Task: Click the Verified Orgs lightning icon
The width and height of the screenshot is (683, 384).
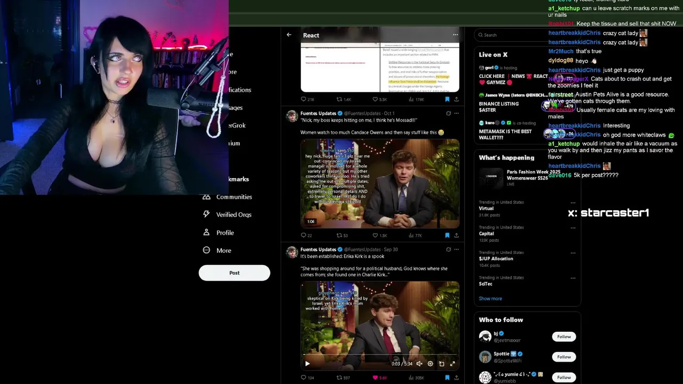Action: pyautogui.click(x=207, y=214)
